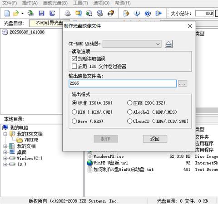Click the 返回 button

point(155,139)
